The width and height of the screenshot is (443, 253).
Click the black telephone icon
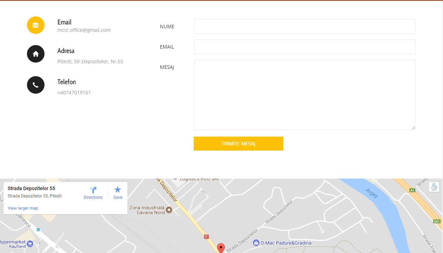click(36, 85)
